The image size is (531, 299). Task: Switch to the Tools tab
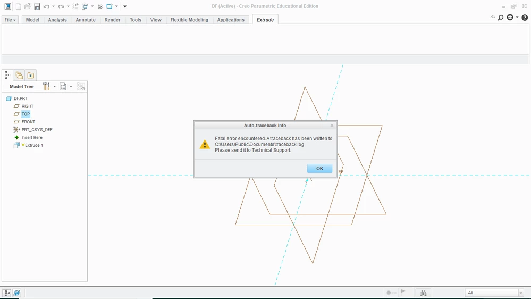[136, 20]
